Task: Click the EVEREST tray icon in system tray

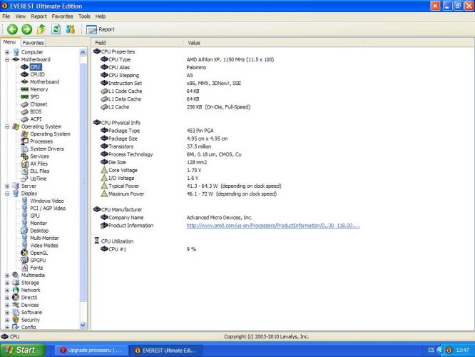Action: click(449, 350)
